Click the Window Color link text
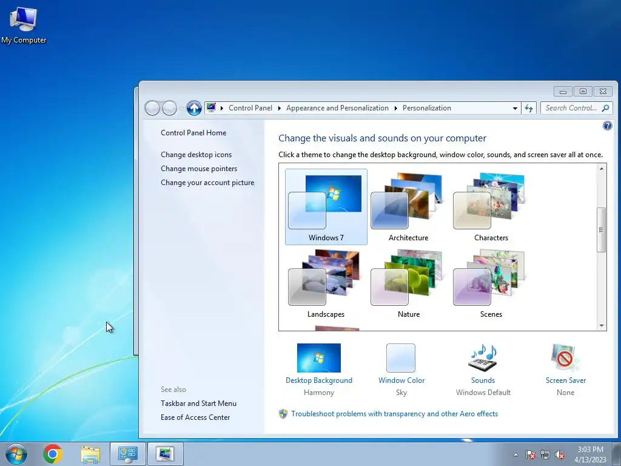The width and height of the screenshot is (621, 466). click(x=401, y=380)
